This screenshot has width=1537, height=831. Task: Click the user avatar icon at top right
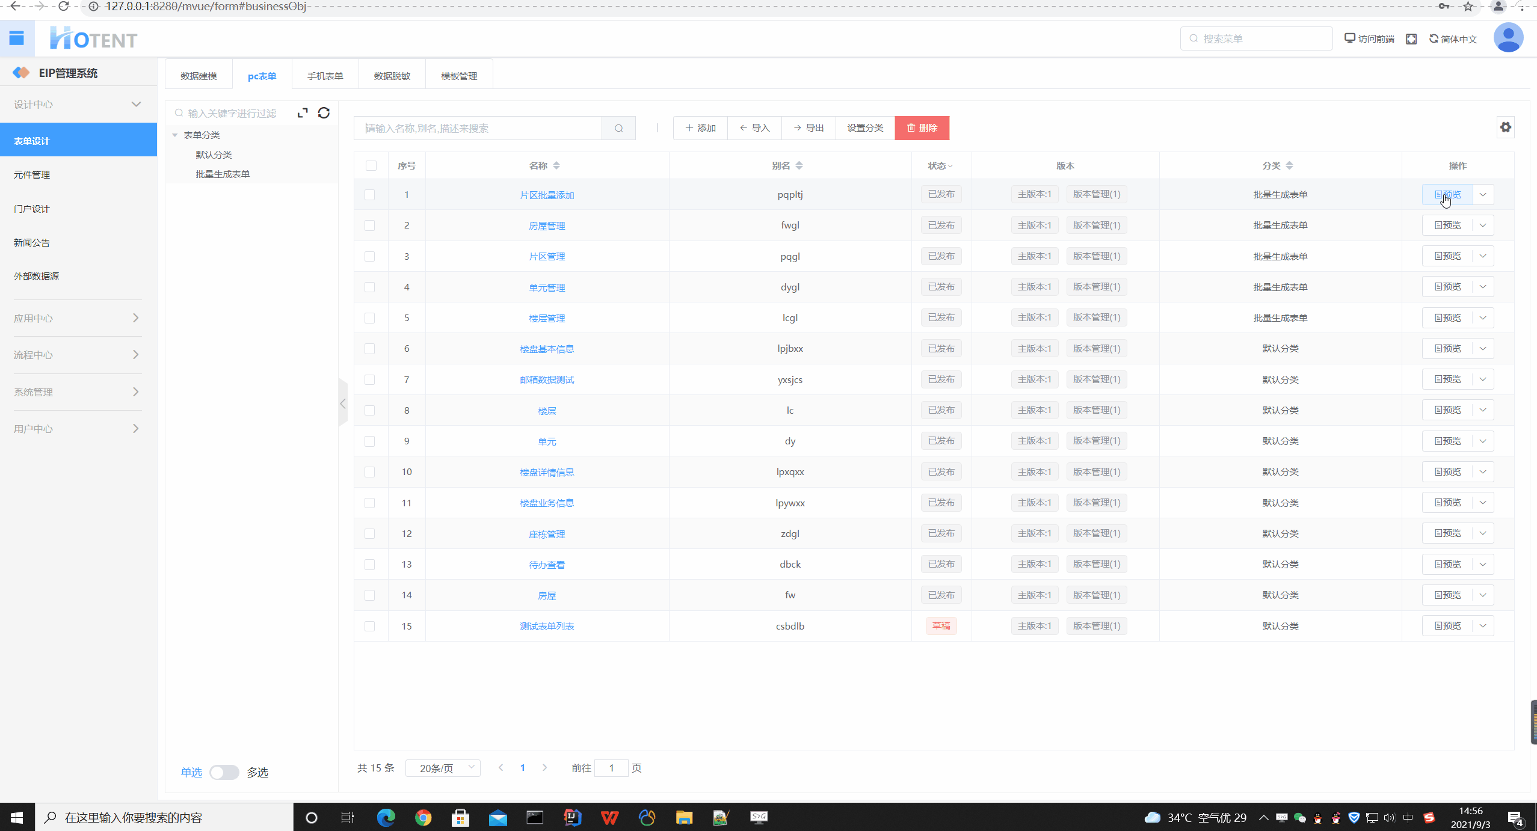1508,38
